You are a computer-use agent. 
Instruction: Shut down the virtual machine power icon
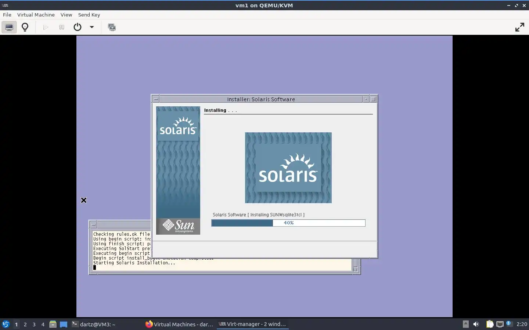[78, 27]
